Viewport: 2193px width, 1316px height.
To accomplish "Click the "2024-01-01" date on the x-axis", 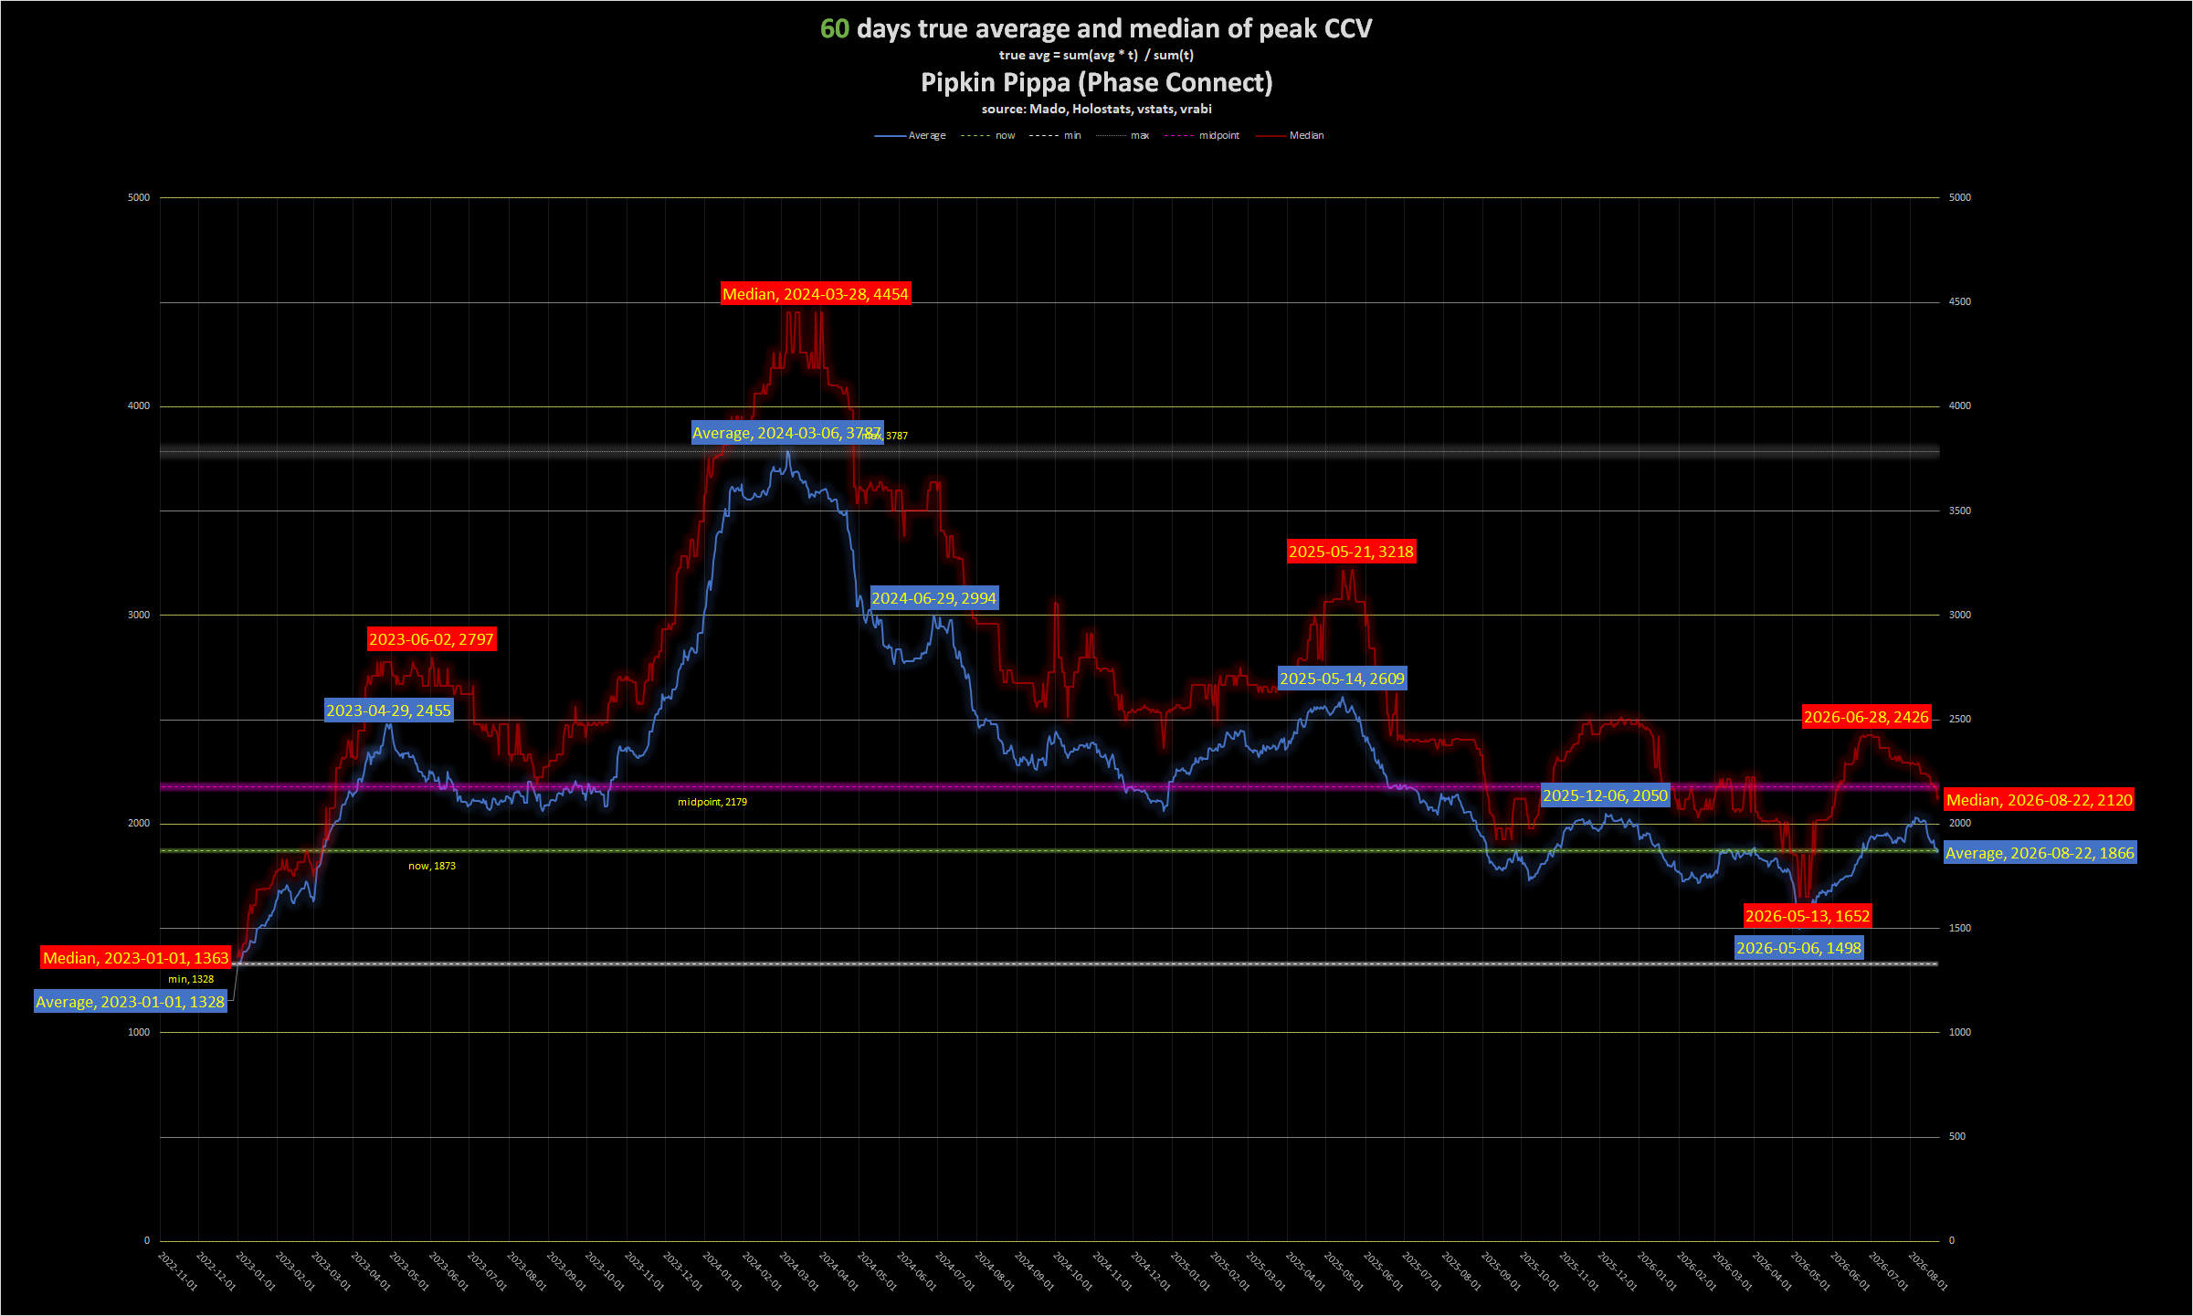I will point(722,1271).
